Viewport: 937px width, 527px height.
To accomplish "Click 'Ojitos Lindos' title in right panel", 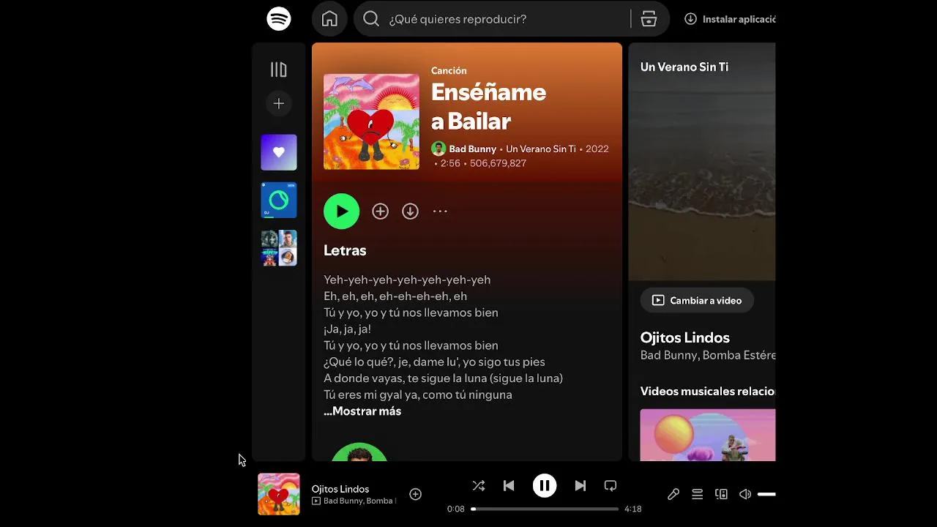I will [x=685, y=337].
